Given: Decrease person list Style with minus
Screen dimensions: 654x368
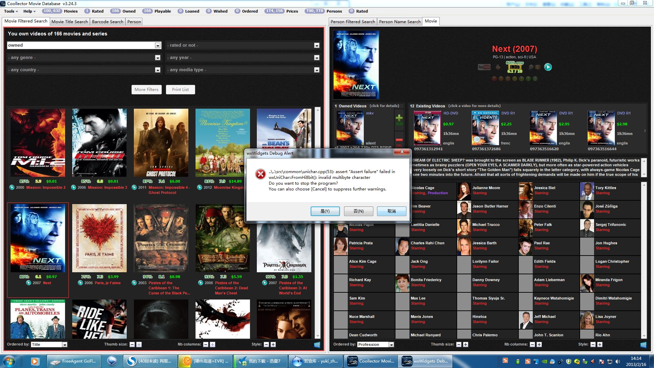Looking at the screenshot, I should click(x=593, y=344).
